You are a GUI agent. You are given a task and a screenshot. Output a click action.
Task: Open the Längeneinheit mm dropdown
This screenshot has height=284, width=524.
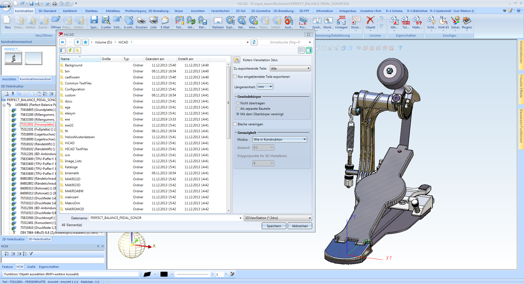point(265,87)
